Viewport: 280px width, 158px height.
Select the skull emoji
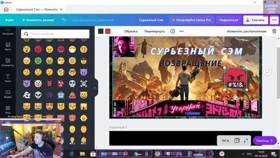72,84
